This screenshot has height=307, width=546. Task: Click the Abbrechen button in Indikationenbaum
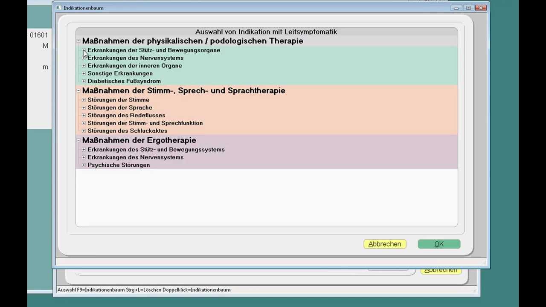(385, 244)
